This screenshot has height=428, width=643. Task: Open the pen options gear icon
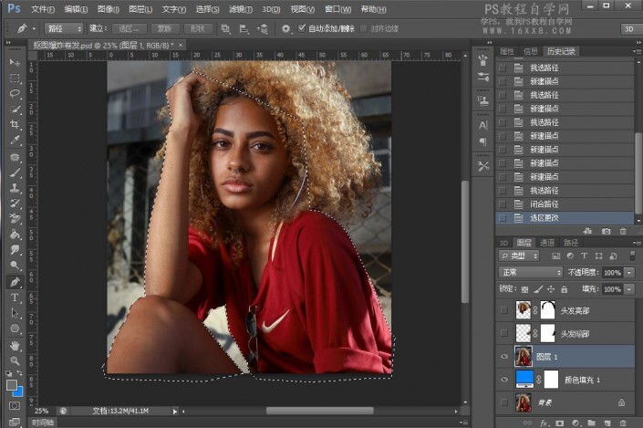pos(286,28)
